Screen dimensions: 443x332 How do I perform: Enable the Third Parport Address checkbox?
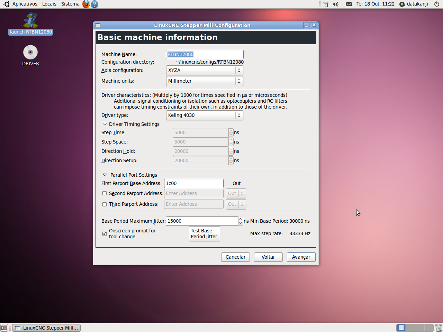pyautogui.click(x=105, y=204)
